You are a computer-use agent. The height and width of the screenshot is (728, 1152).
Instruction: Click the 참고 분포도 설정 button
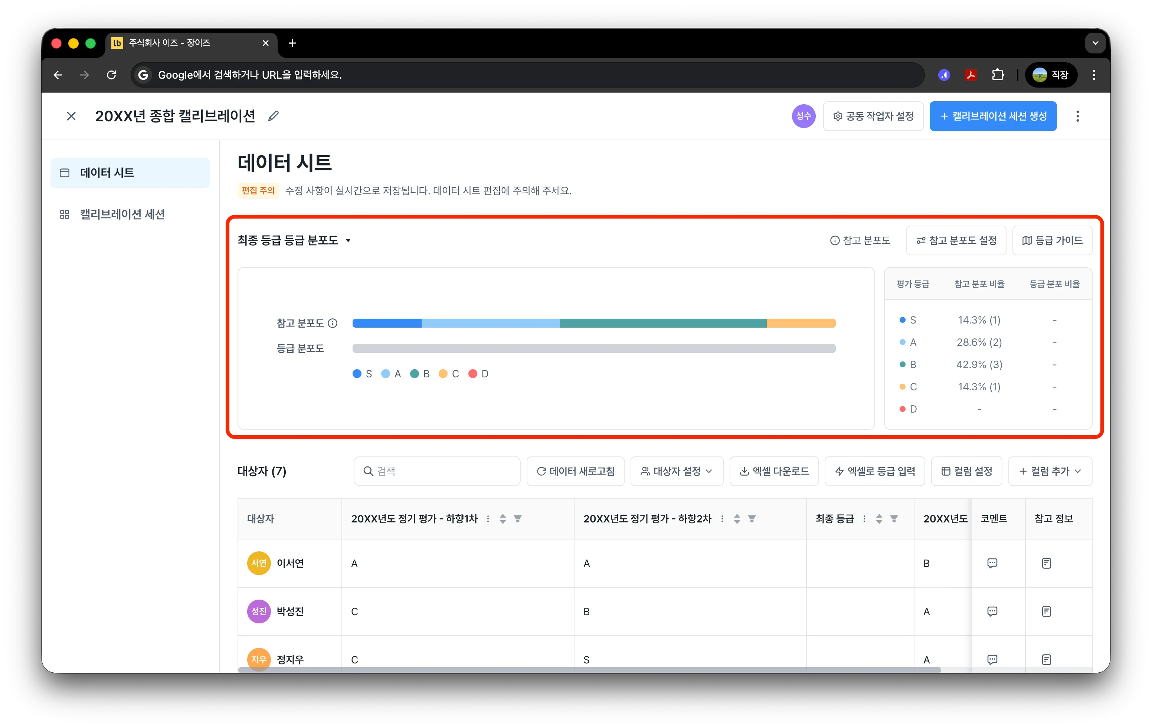point(956,240)
